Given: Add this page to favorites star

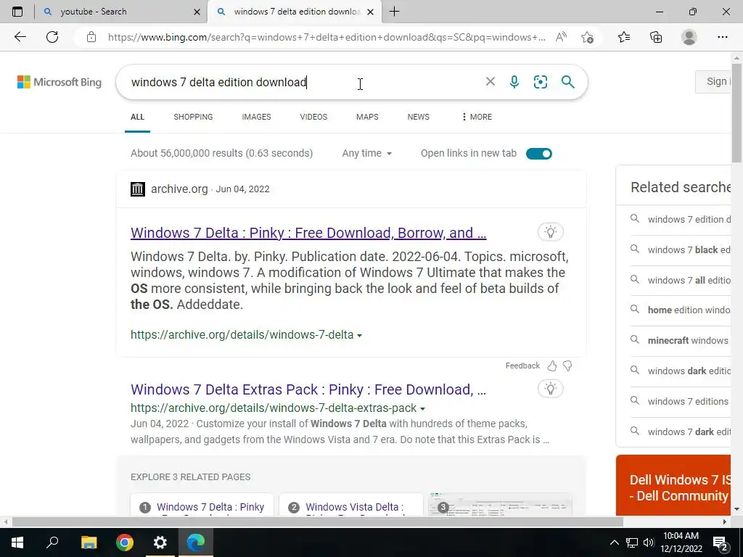Looking at the screenshot, I should click(x=587, y=37).
